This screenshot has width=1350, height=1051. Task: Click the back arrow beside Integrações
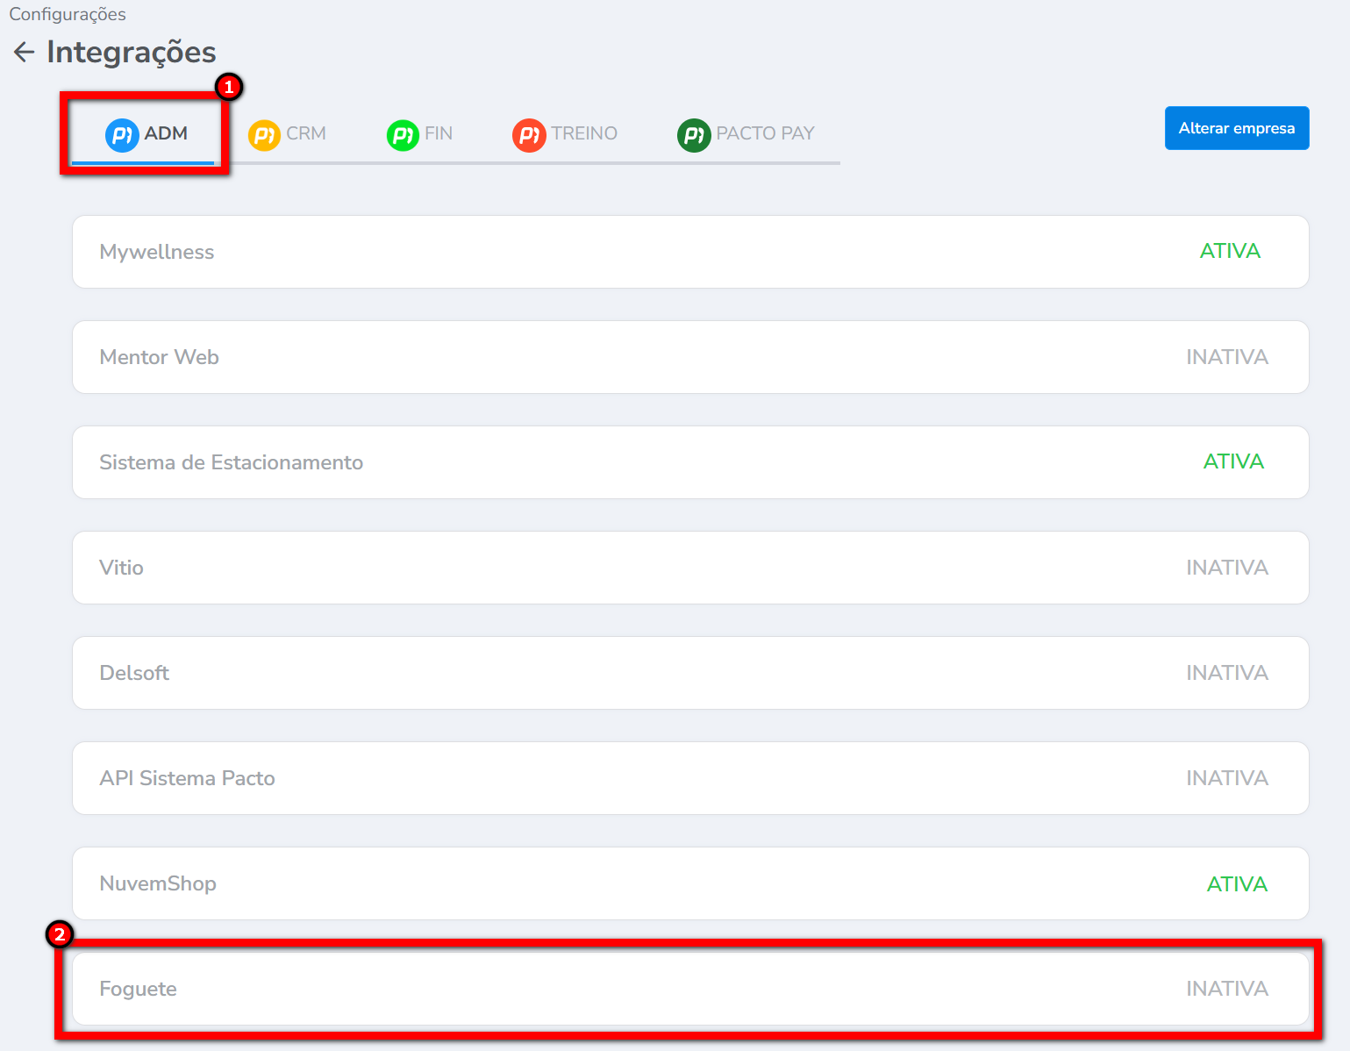pyautogui.click(x=24, y=53)
